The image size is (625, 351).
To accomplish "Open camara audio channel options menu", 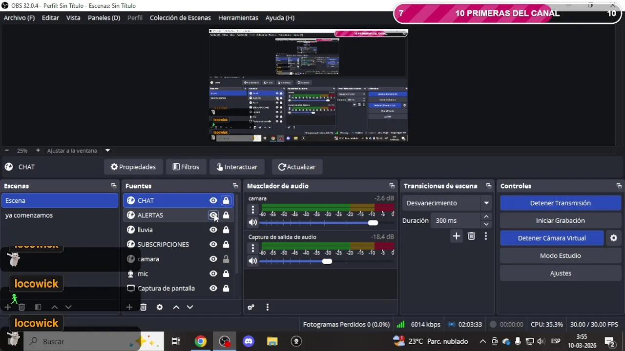I will coord(252,209).
